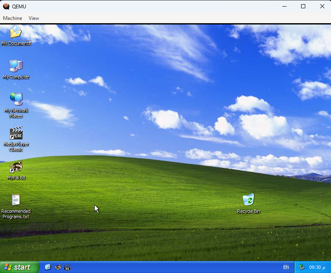This screenshot has height=273, width=331.
Task: Click the system tray network device icon
Action: [302, 267]
